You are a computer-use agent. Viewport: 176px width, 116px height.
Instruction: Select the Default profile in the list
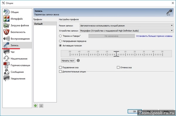(45, 24)
